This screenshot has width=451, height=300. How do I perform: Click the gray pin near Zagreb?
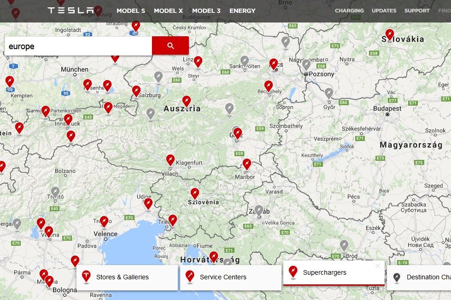tap(259, 210)
